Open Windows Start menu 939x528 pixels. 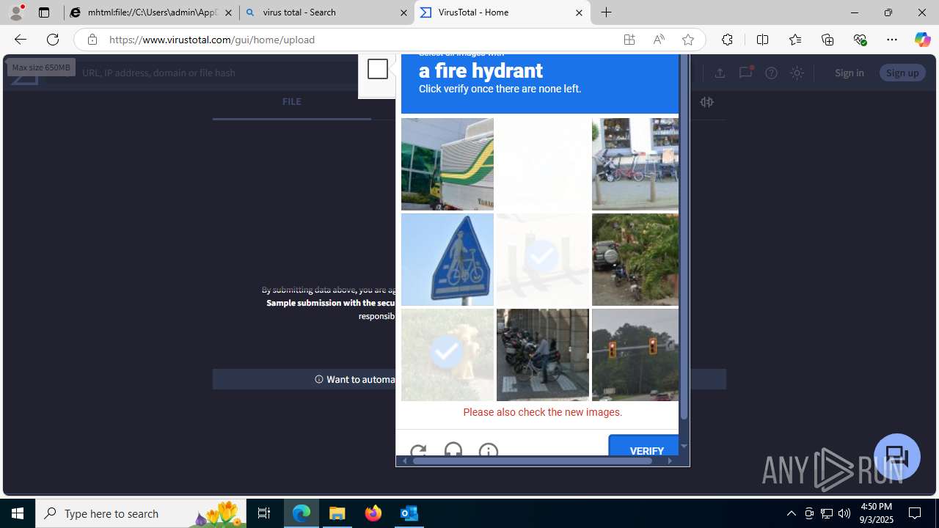[x=18, y=513]
